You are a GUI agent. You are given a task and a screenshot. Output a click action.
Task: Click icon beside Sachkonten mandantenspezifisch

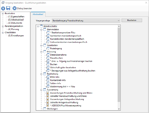pyautogui.click(x=48, y=36)
